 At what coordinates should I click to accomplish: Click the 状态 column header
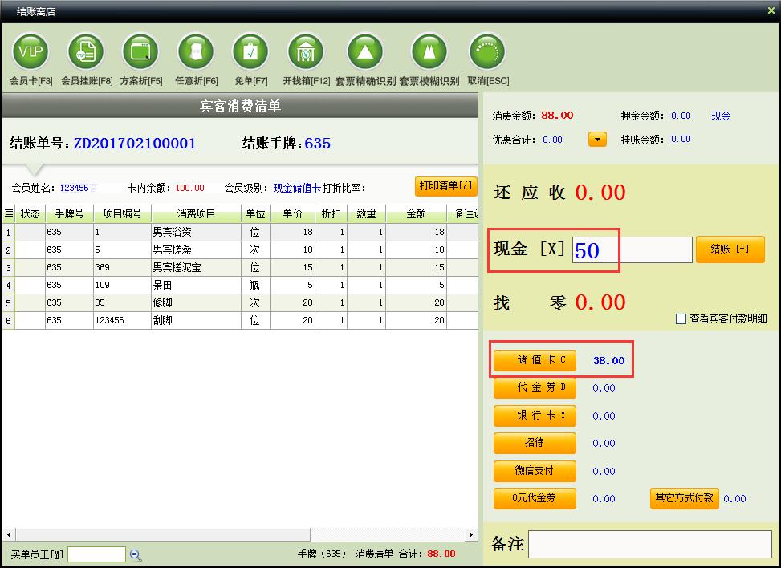click(x=30, y=213)
